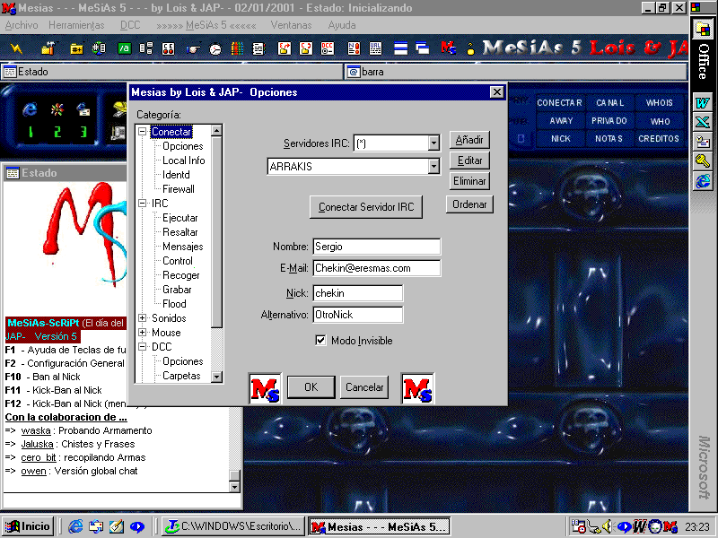Open the Ayuda menu

(x=342, y=25)
